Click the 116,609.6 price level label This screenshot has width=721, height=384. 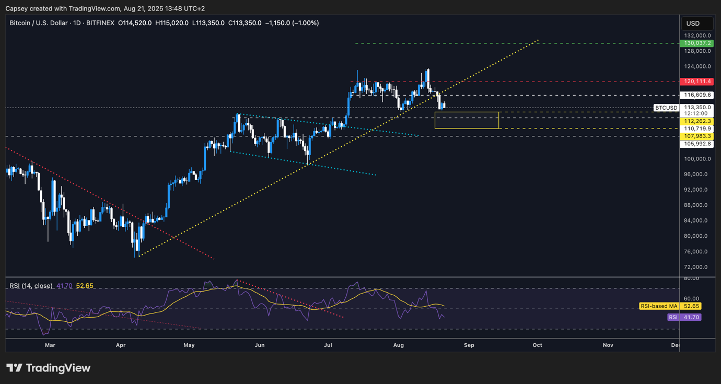(x=696, y=95)
